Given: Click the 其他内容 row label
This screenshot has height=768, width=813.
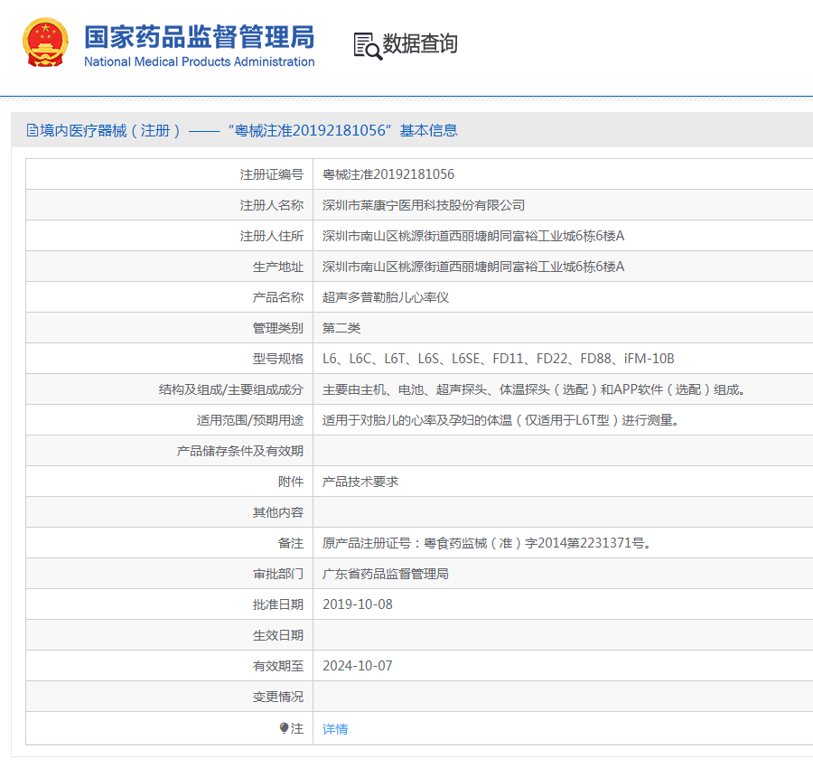Looking at the screenshot, I should 278,512.
